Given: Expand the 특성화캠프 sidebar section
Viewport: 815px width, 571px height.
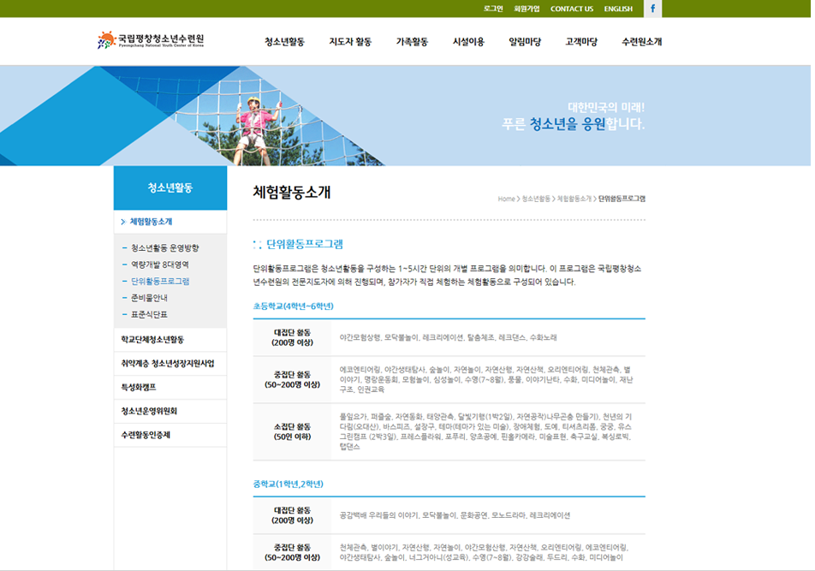Looking at the screenshot, I should tap(140, 387).
